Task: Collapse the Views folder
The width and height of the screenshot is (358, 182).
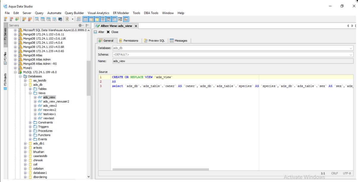Action: [x=30, y=93]
